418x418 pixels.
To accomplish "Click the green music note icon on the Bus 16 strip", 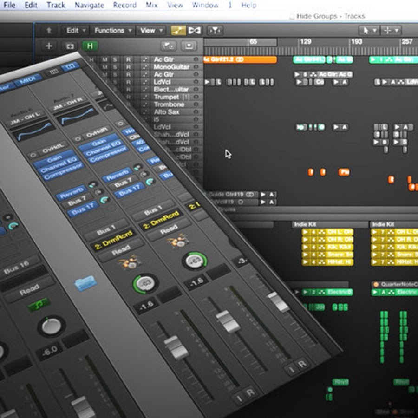I will 39,305.
